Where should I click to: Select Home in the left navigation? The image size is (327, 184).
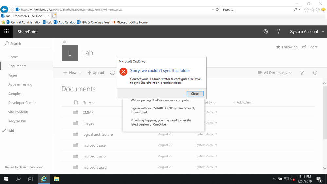[13, 57]
